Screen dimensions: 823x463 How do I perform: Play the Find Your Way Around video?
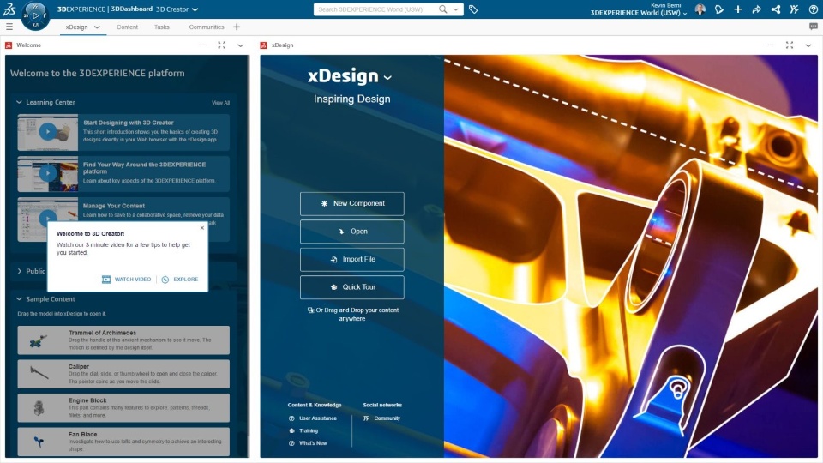click(48, 173)
